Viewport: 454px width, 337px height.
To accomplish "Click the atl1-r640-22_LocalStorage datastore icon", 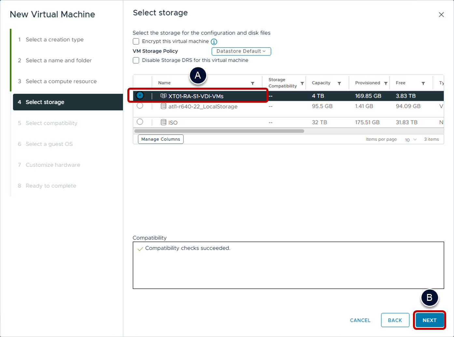I will pyautogui.click(x=163, y=106).
